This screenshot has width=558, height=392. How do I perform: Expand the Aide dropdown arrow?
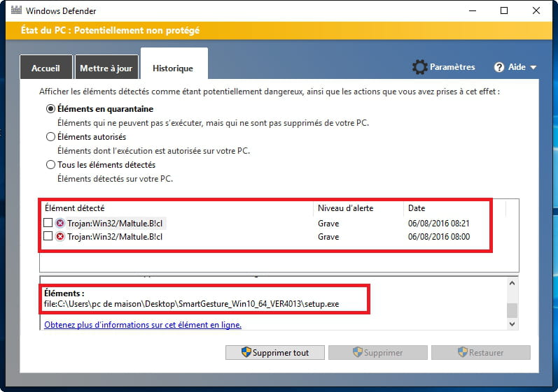[x=533, y=68]
